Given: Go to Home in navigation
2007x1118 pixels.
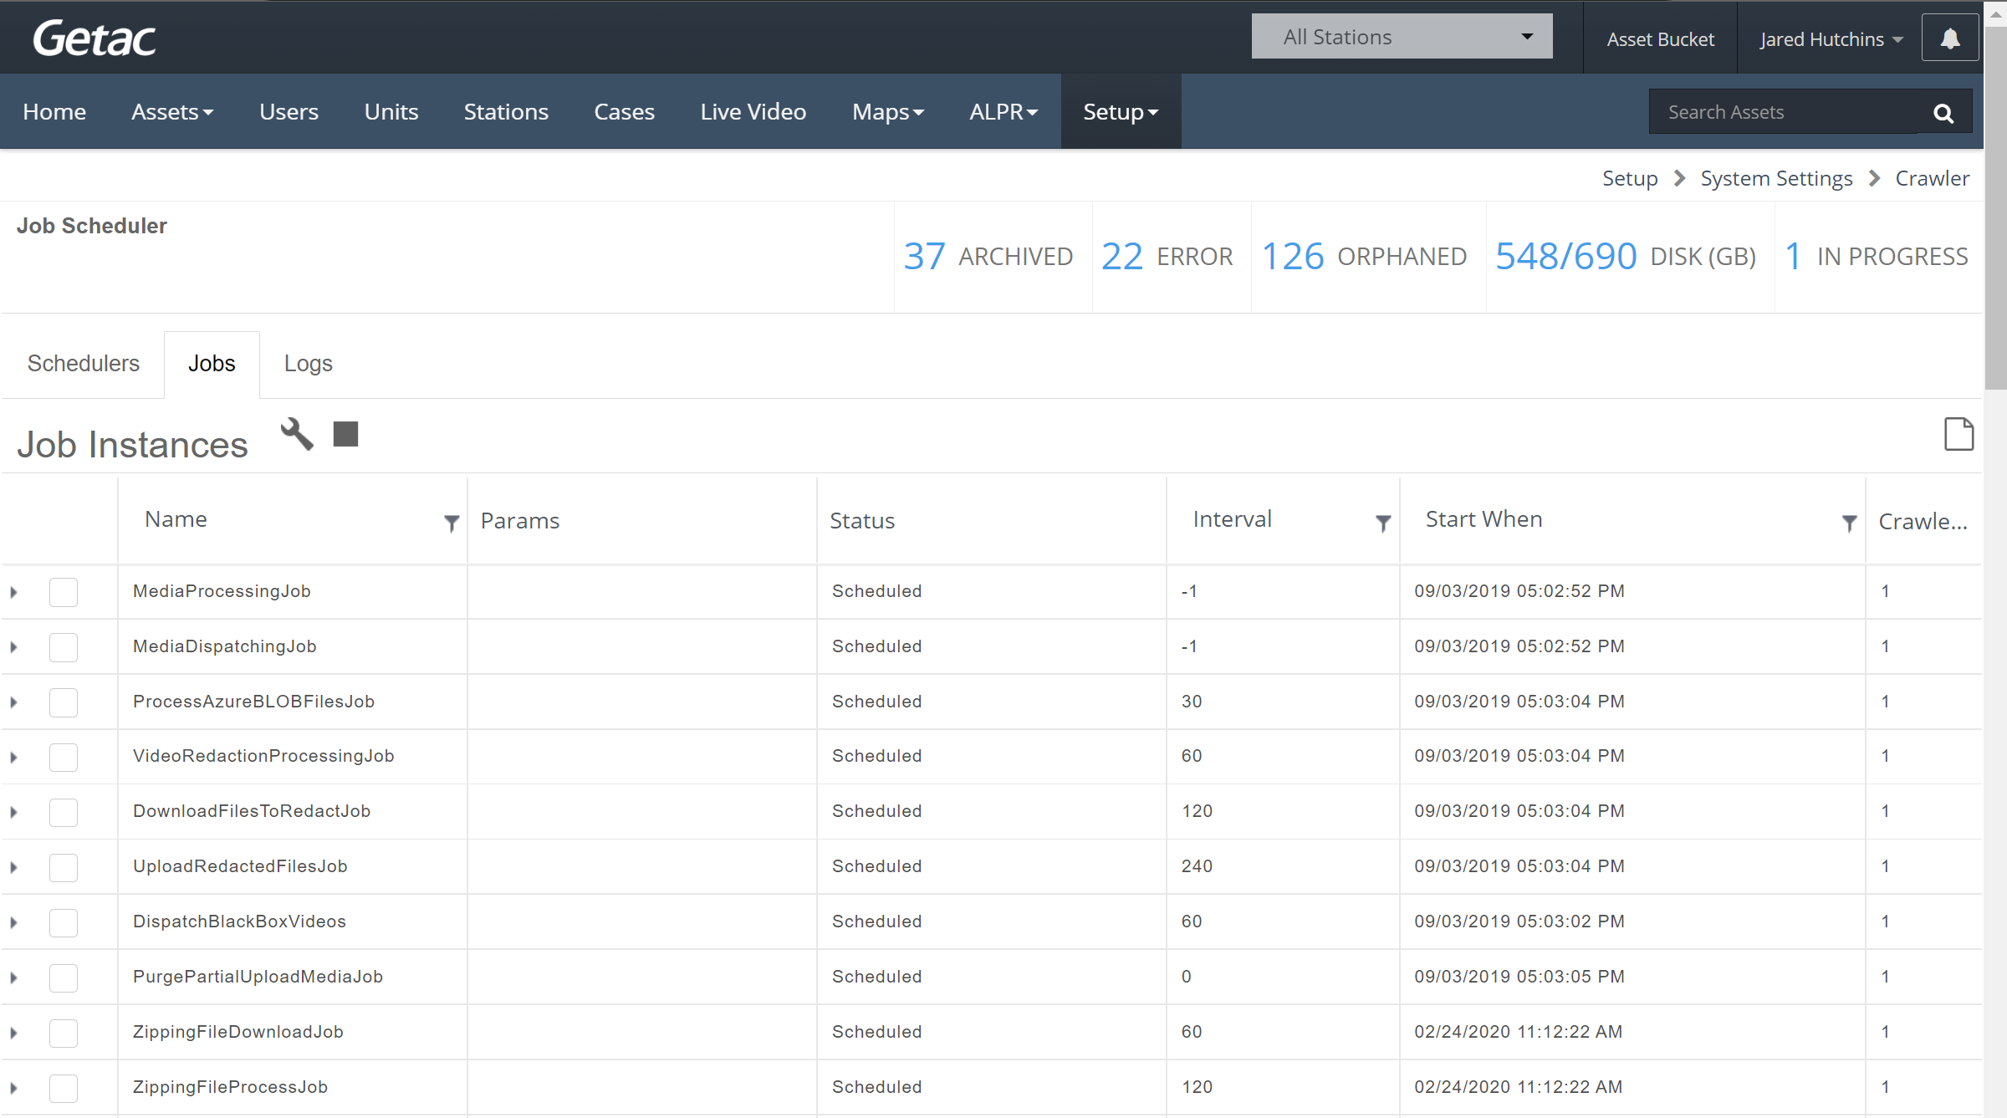Looking at the screenshot, I should [54, 112].
